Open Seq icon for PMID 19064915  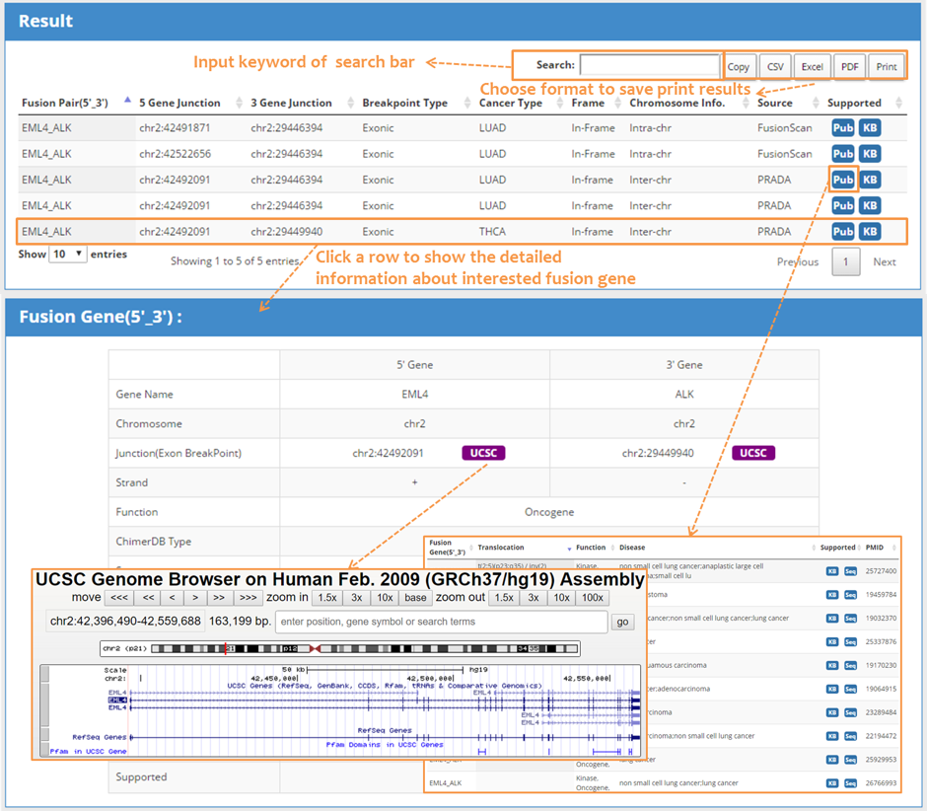coord(850,689)
